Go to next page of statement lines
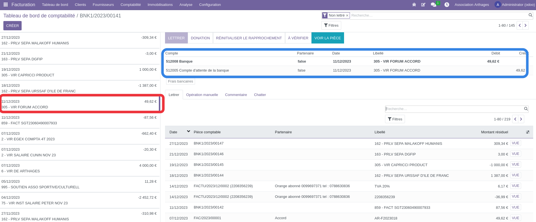The image size is (536, 222). [526, 25]
